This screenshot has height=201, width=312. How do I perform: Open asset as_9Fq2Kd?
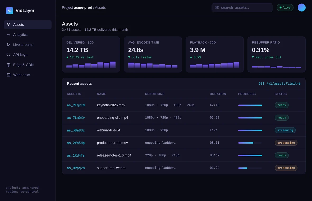(76, 105)
